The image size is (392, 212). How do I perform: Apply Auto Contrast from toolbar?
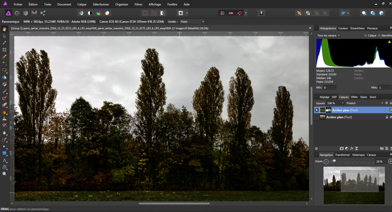click(90, 13)
